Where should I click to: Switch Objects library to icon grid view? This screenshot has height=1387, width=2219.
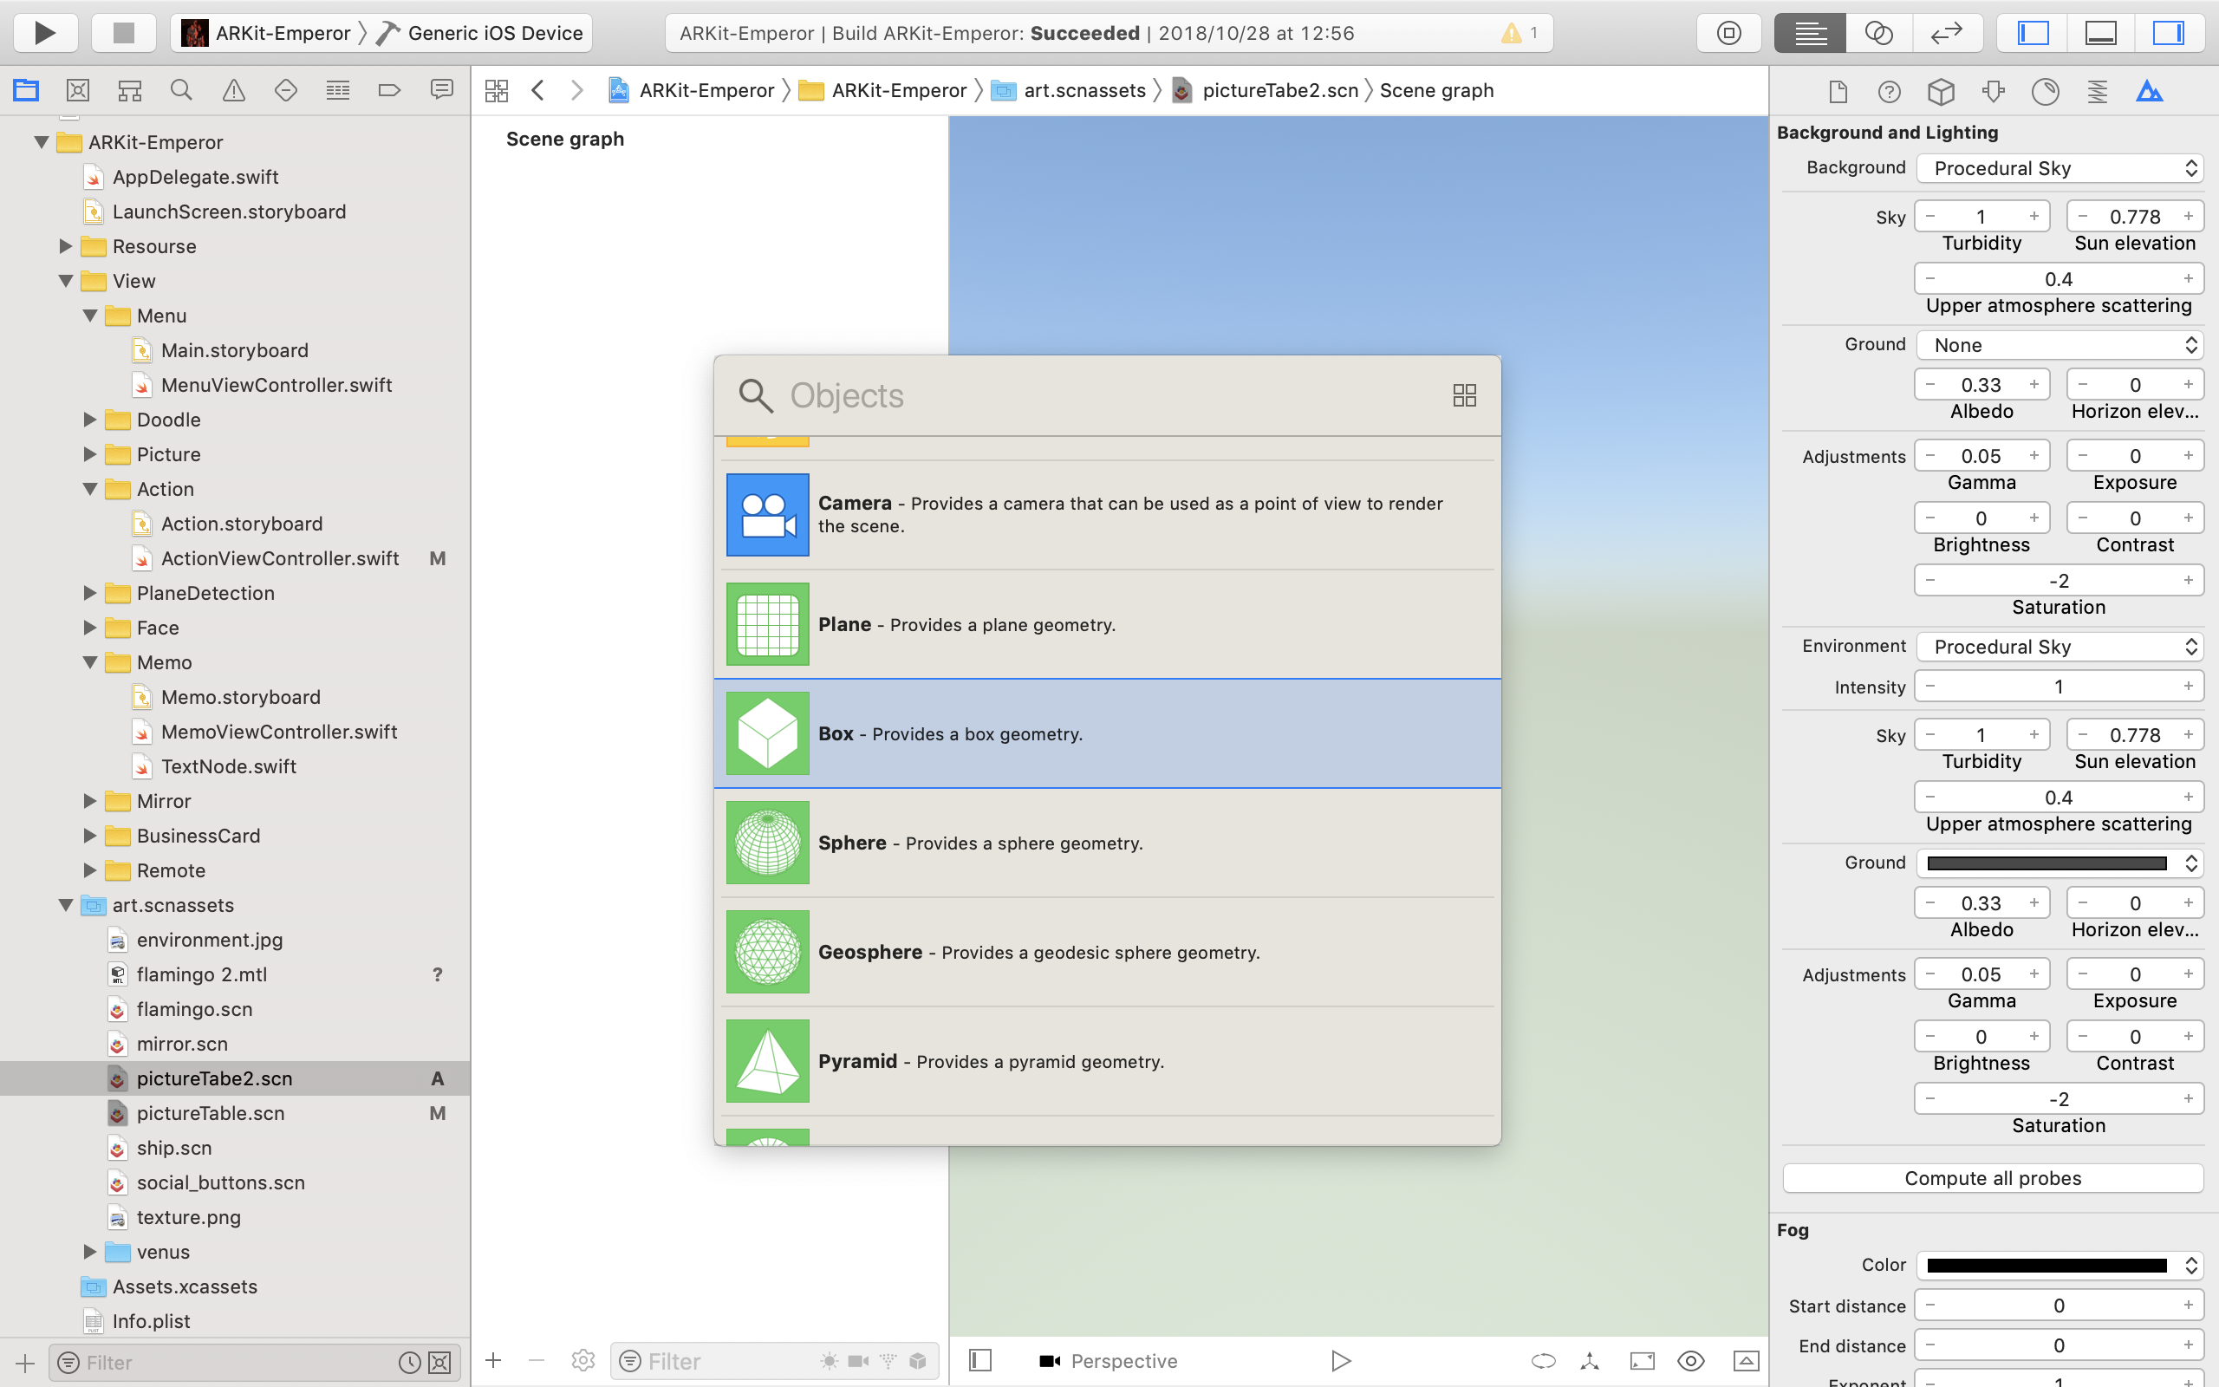coord(1464,395)
